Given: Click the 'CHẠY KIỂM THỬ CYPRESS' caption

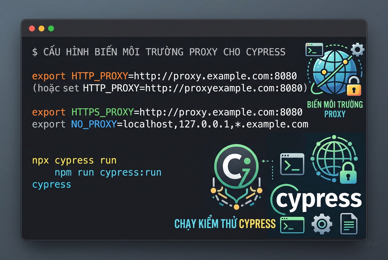Looking at the screenshot, I should (225, 224).
